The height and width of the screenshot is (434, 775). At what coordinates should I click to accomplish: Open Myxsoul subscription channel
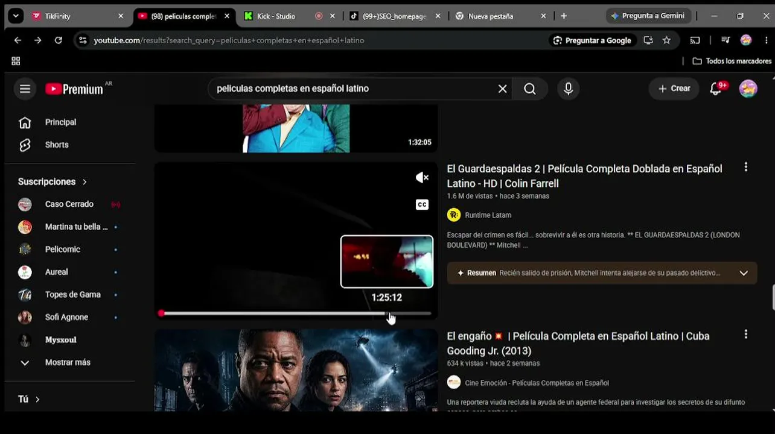tap(71, 340)
